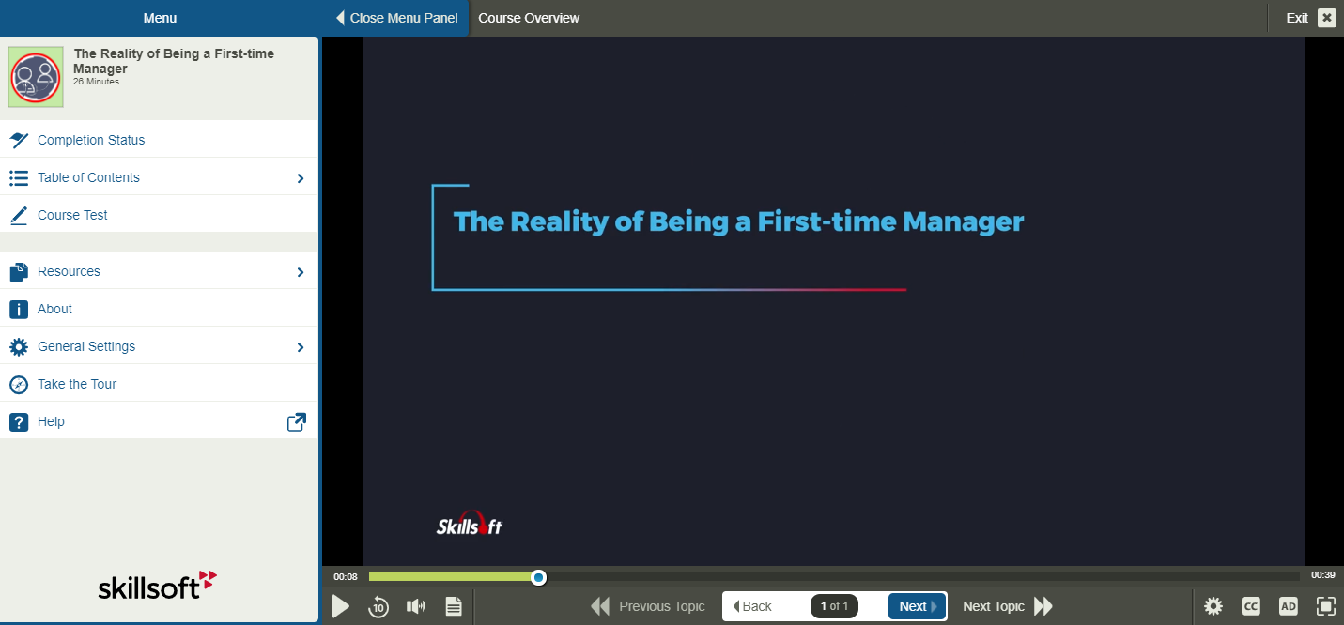Click the volume speaker icon
The height and width of the screenshot is (625, 1344).
416,606
